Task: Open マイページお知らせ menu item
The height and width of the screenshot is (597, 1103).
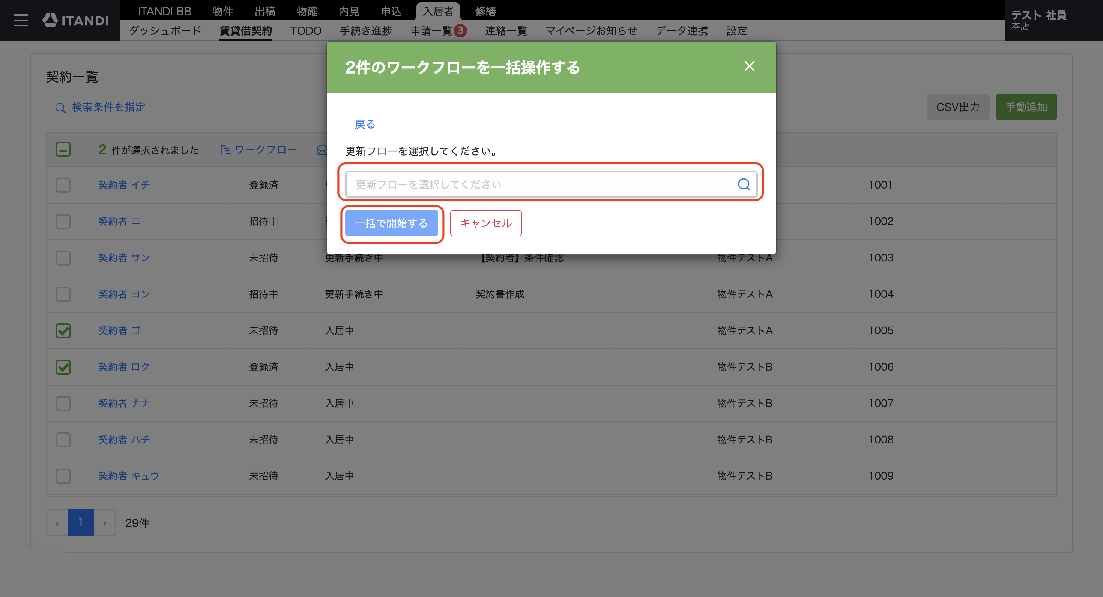Action: [591, 31]
